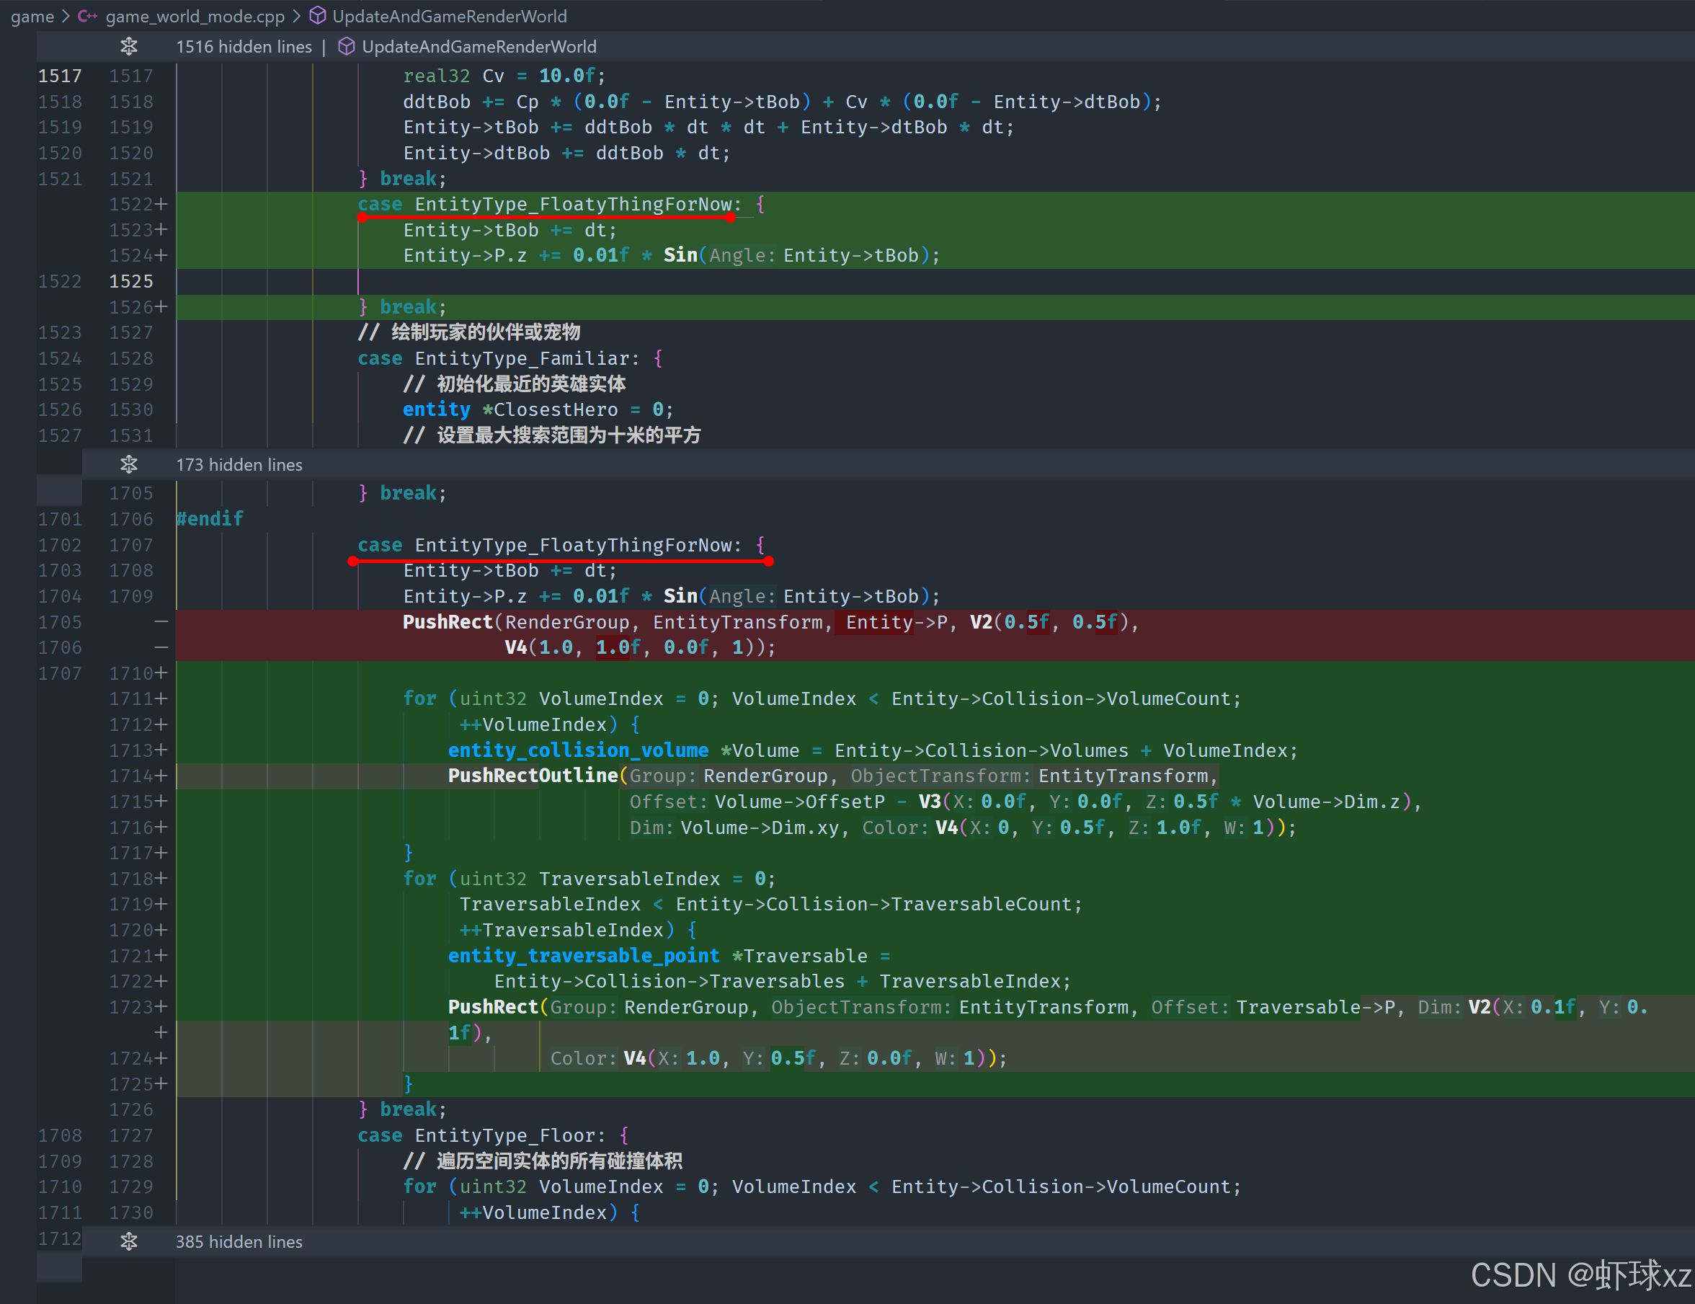
Task: Expand the '173 hidden lines' label
Action: tap(239, 464)
